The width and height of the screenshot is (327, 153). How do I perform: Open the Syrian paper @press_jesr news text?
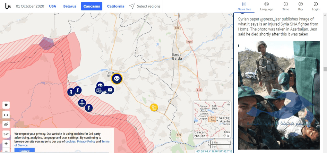point(278,26)
